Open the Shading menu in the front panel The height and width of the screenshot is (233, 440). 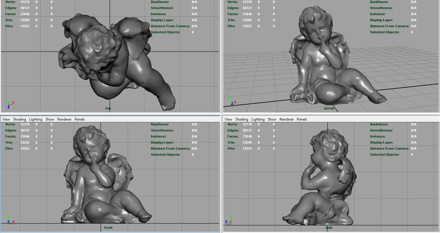click(19, 119)
